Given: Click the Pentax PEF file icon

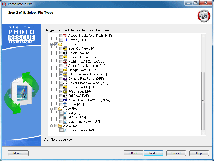Looking at the screenshot, I should pos(65,83).
